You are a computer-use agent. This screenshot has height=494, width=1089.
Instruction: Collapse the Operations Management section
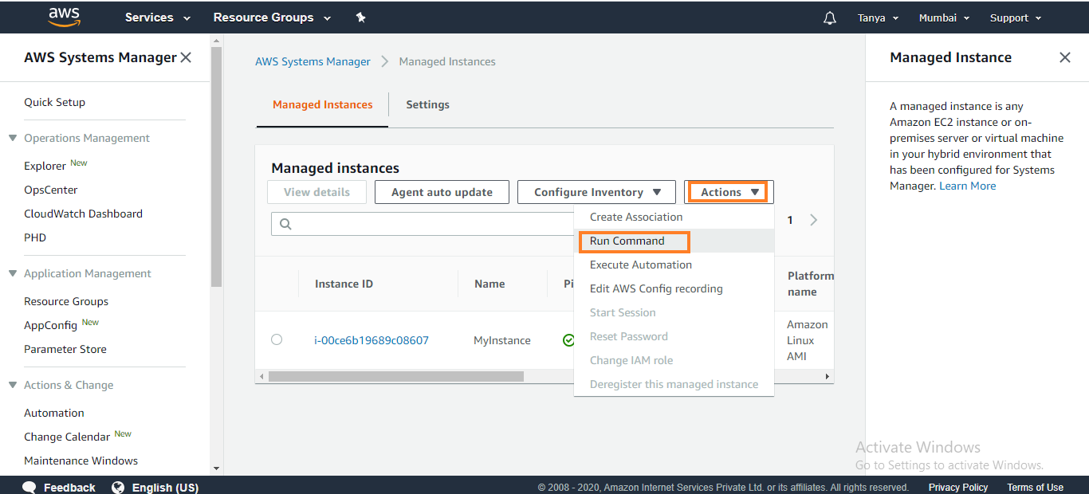point(13,138)
